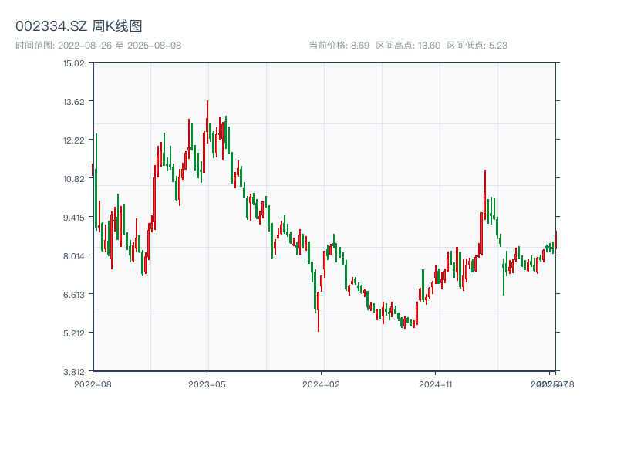
Task: Click the y-axis label 12.22
Action: click(x=73, y=140)
